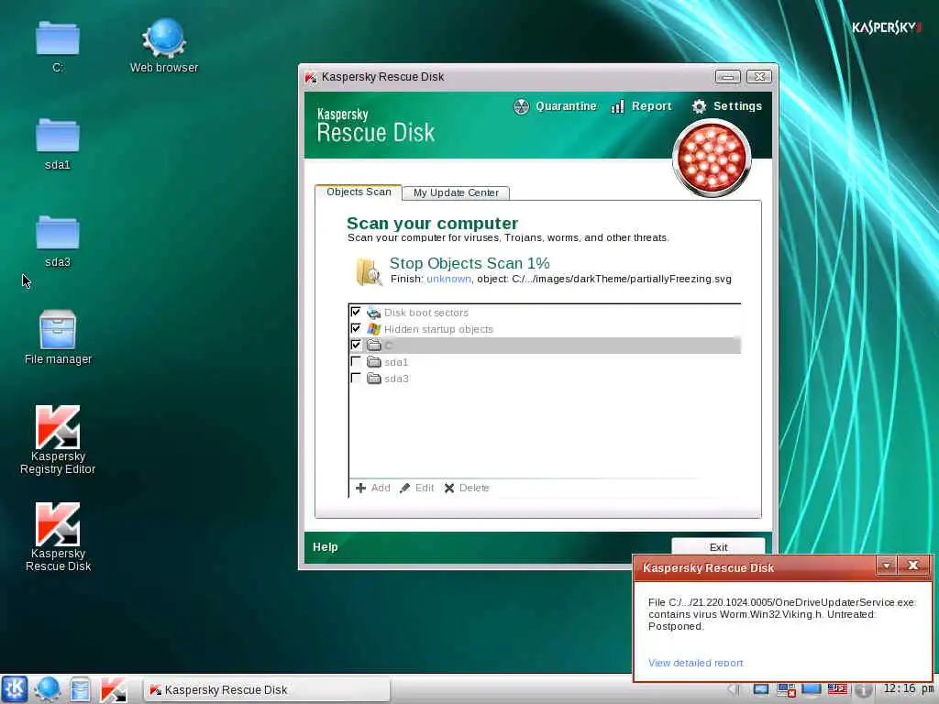The image size is (939, 704).
Task: Click the info tray icon
Action: [863, 689]
